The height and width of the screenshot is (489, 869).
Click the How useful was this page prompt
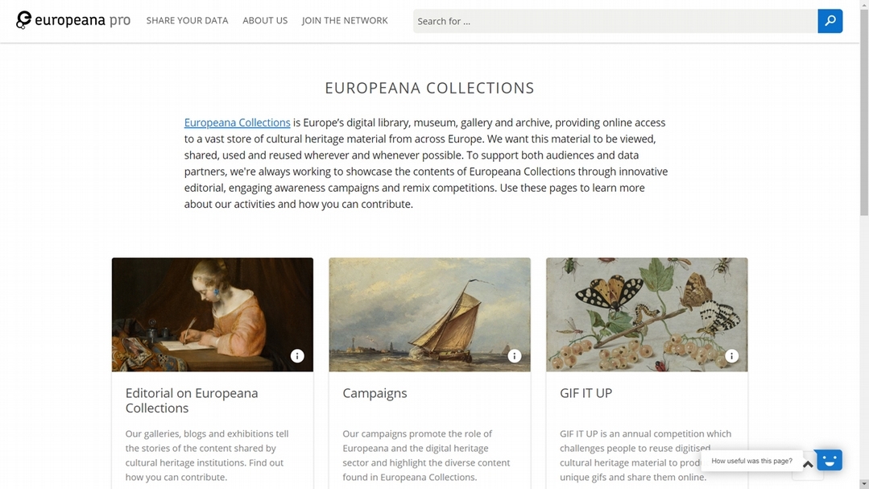click(x=751, y=461)
